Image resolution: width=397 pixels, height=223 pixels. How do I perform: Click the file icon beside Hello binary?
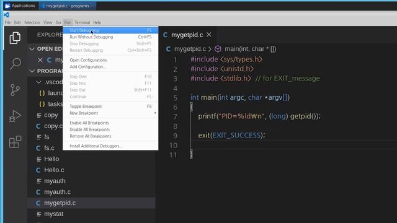coord(39,159)
